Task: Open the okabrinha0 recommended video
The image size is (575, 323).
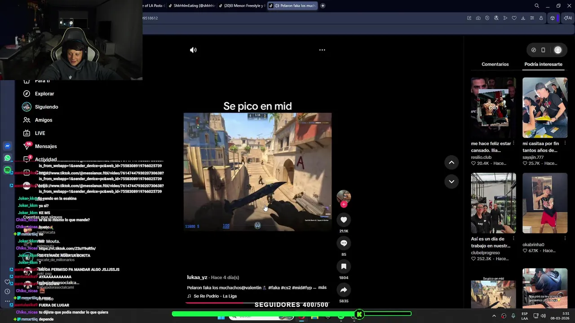Action: pyautogui.click(x=545, y=203)
